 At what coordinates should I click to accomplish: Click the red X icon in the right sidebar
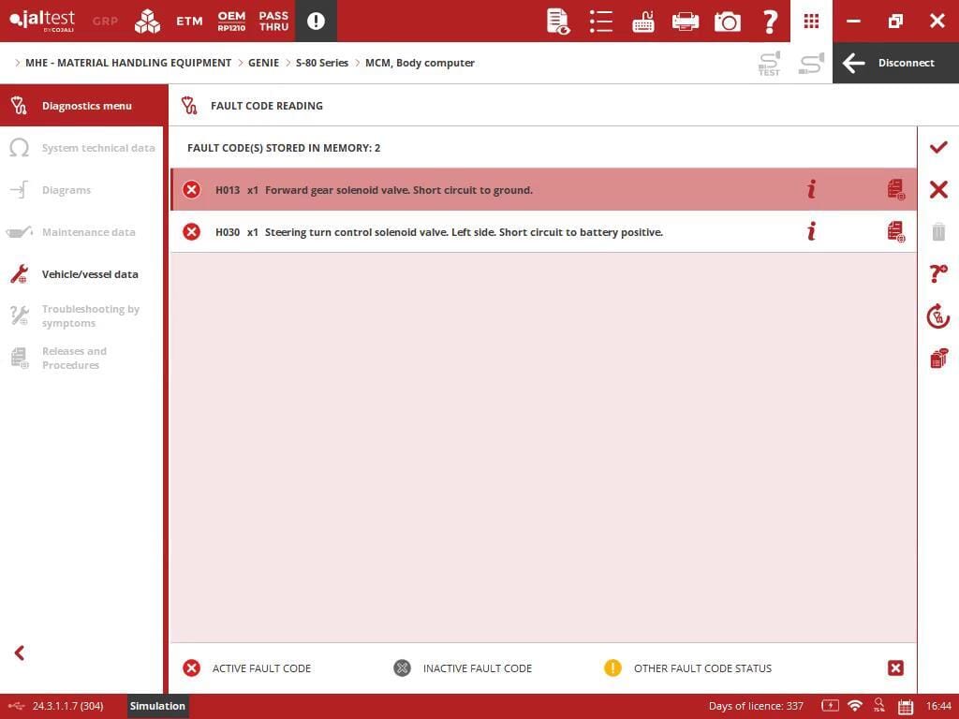(937, 189)
